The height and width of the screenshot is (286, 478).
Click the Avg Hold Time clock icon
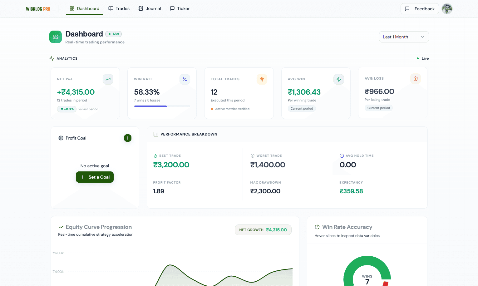(x=342, y=156)
